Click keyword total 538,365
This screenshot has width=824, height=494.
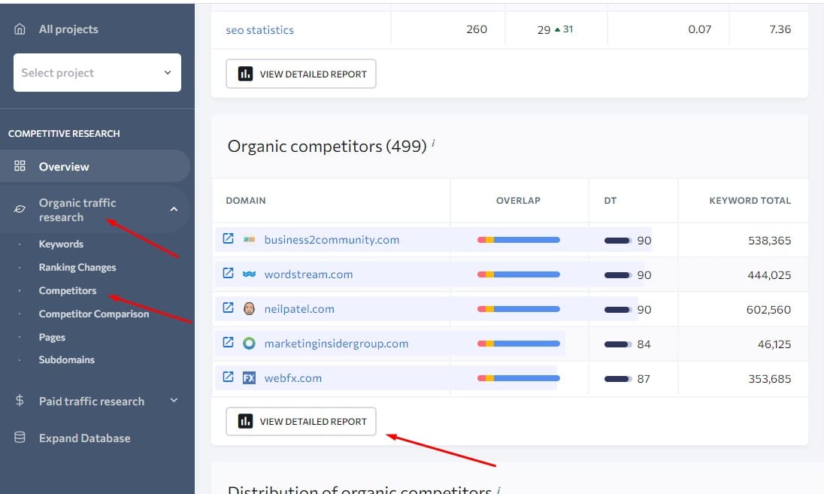(x=769, y=240)
